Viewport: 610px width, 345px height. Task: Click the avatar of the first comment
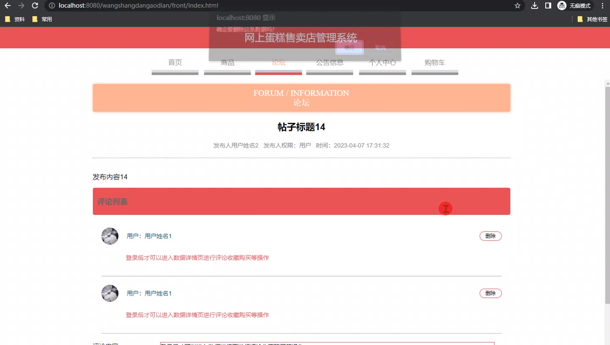pos(110,236)
